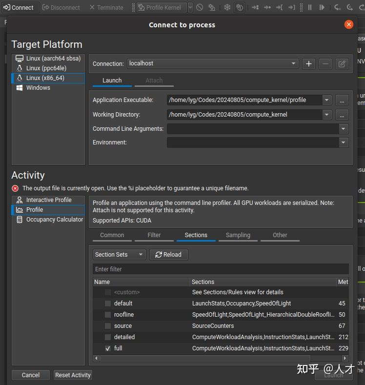Click the Reset Activity button
Viewport: 365px width, 385px height.
(x=73, y=375)
